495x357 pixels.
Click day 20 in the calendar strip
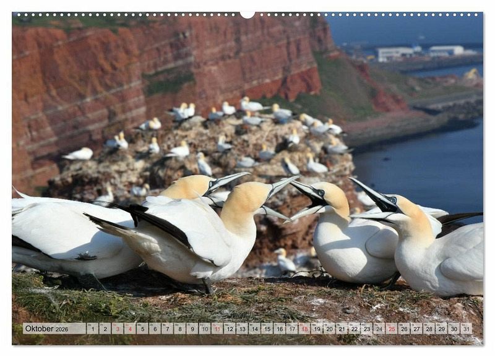329,329
